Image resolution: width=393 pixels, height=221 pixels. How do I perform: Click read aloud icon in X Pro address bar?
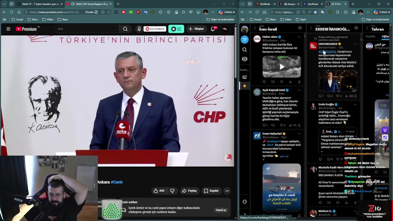[x=309, y=12]
